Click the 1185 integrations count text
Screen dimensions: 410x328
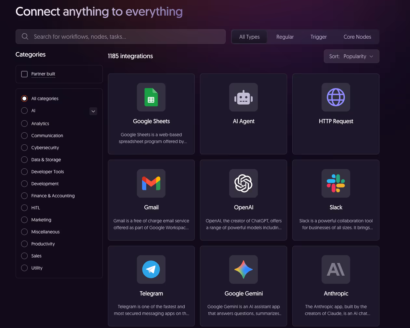[x=130, y=56]
